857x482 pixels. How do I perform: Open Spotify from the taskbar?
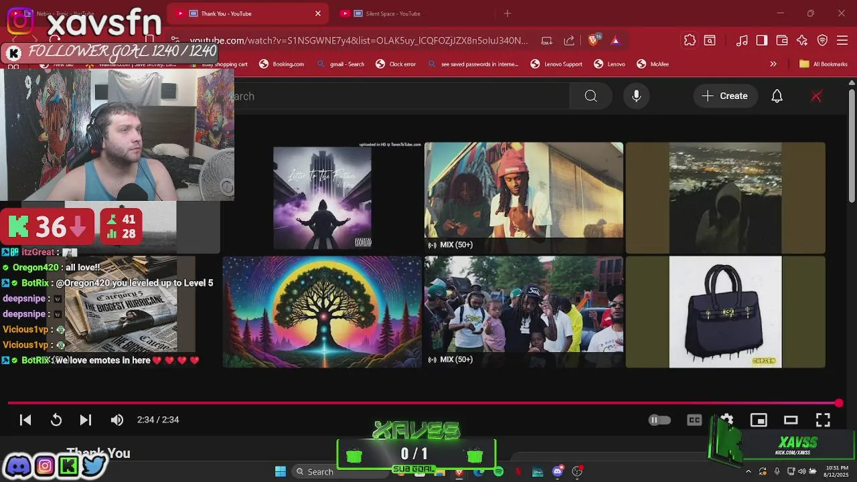coord(498,471)
